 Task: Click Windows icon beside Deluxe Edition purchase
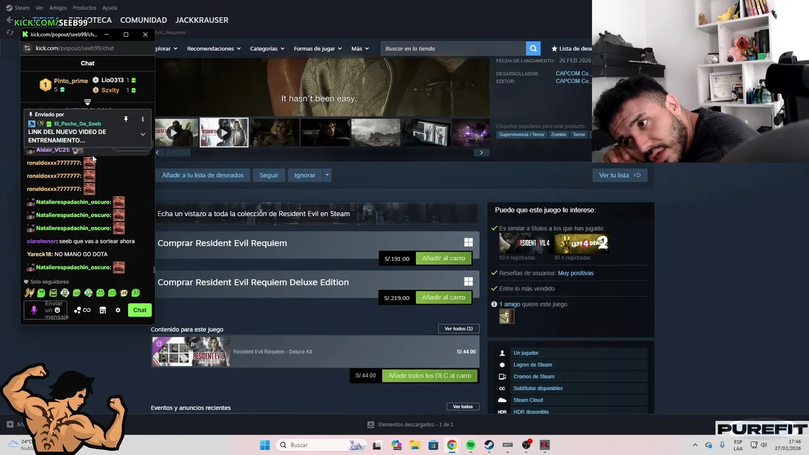click(x=468, y=282)
